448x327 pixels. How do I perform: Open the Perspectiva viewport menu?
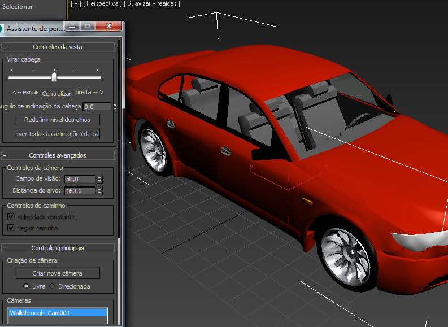[102, 3]
